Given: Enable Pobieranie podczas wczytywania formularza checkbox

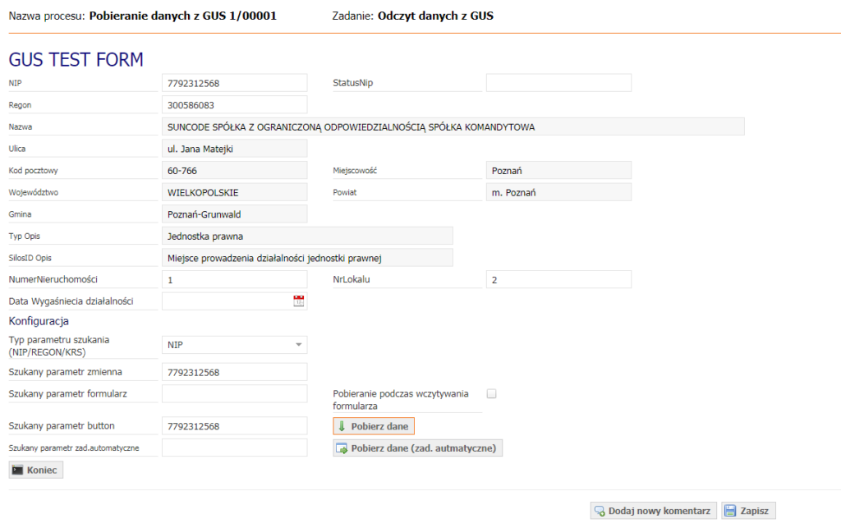Looking at the screenshot, I should (492, 394).
